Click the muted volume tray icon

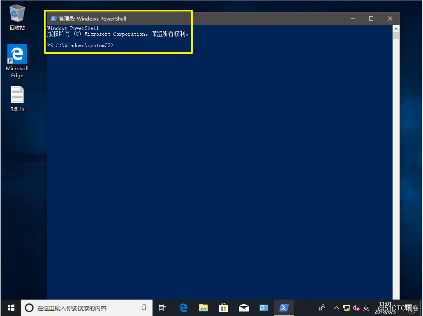[x=356, y=308]
